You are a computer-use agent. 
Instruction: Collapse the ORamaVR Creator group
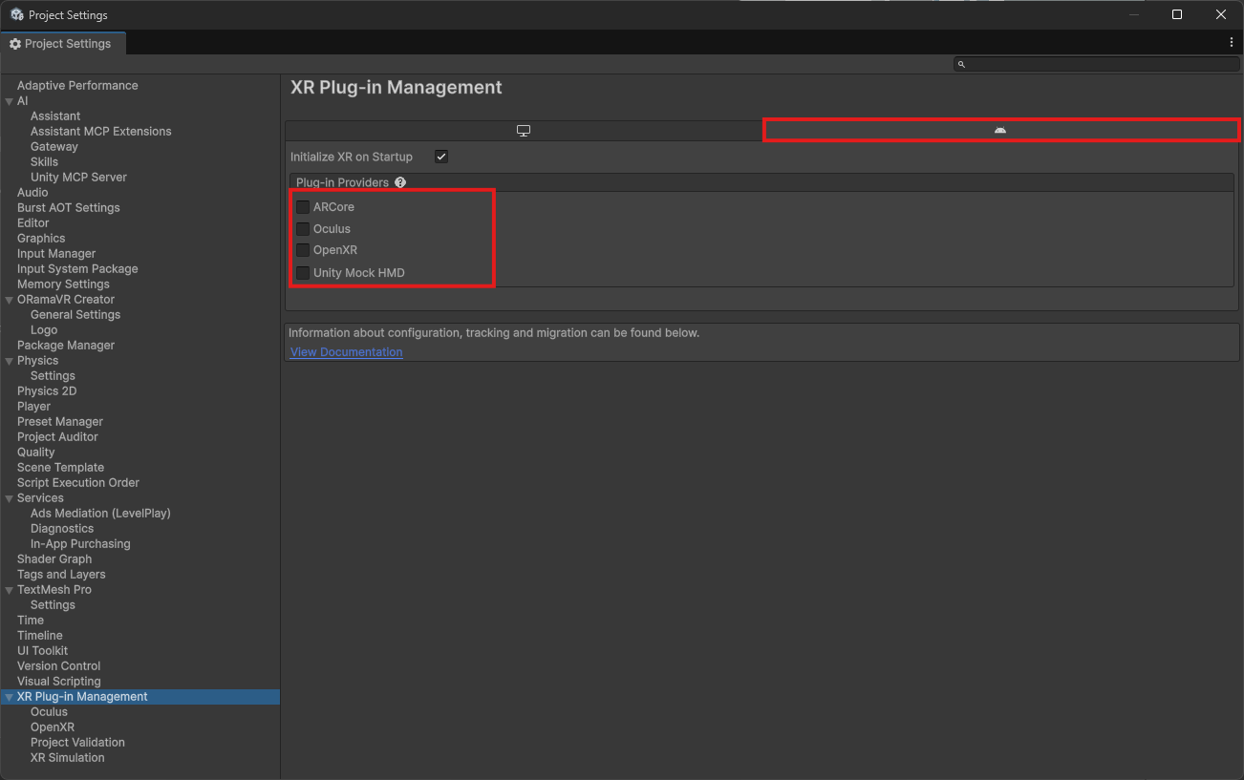[10, 300]
